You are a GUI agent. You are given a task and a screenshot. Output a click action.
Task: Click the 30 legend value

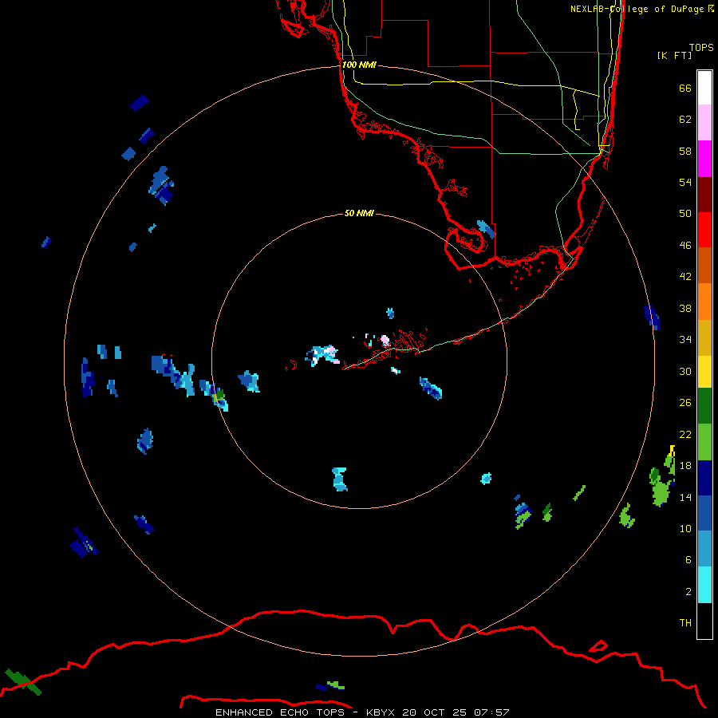pos(685,371)
